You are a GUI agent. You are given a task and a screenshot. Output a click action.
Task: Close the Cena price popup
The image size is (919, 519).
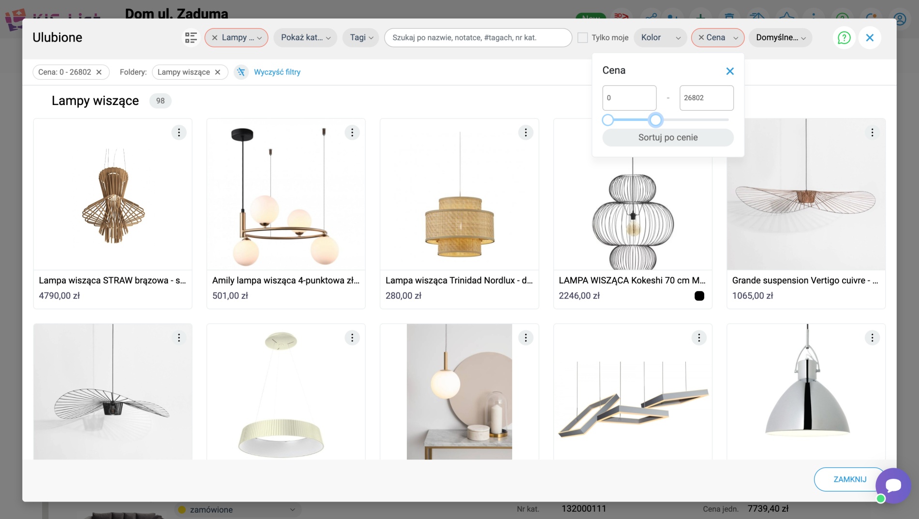730,71
